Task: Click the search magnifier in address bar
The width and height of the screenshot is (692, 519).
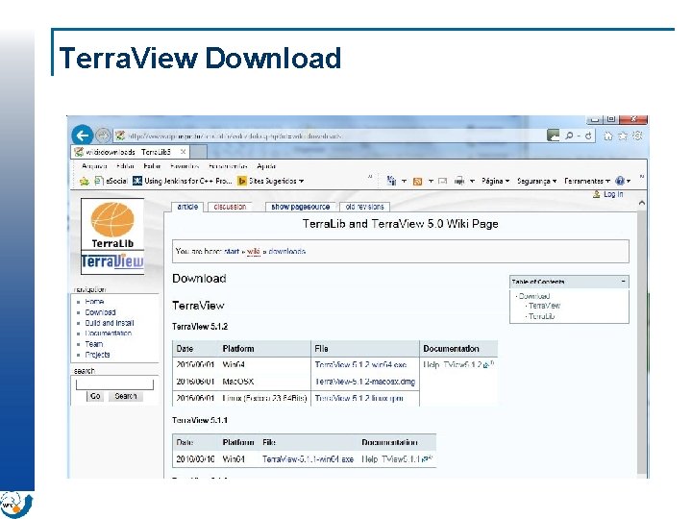Action: (569, 136)
